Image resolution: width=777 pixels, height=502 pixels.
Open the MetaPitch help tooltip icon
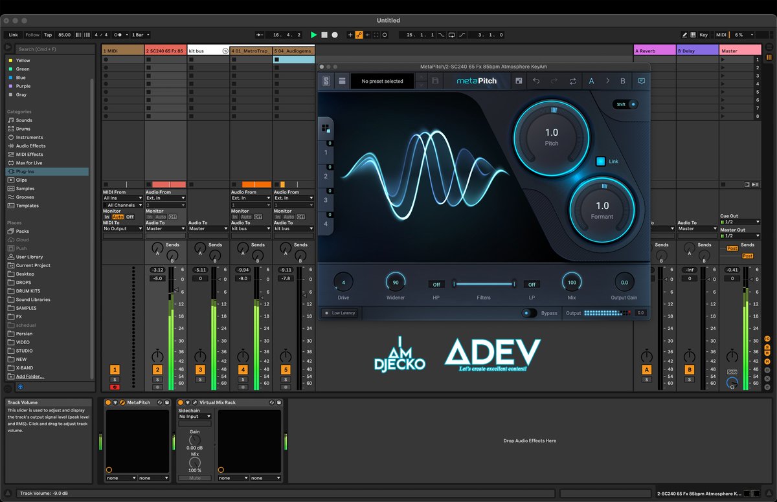coord(642,81)
